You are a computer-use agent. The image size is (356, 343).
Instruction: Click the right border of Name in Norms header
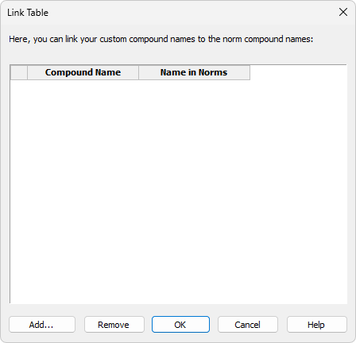click(250, 72)
